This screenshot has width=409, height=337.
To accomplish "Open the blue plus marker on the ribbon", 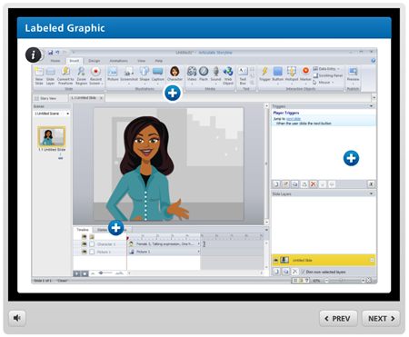I will (173, 93).
